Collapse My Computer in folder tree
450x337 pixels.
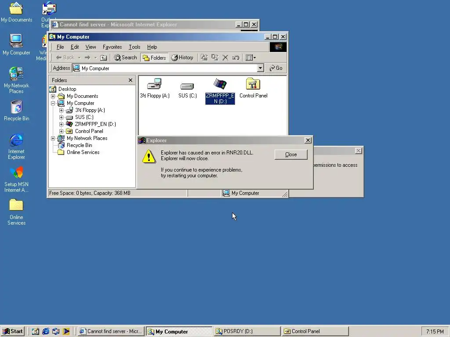pyautogui.click(x=53, y=103)
